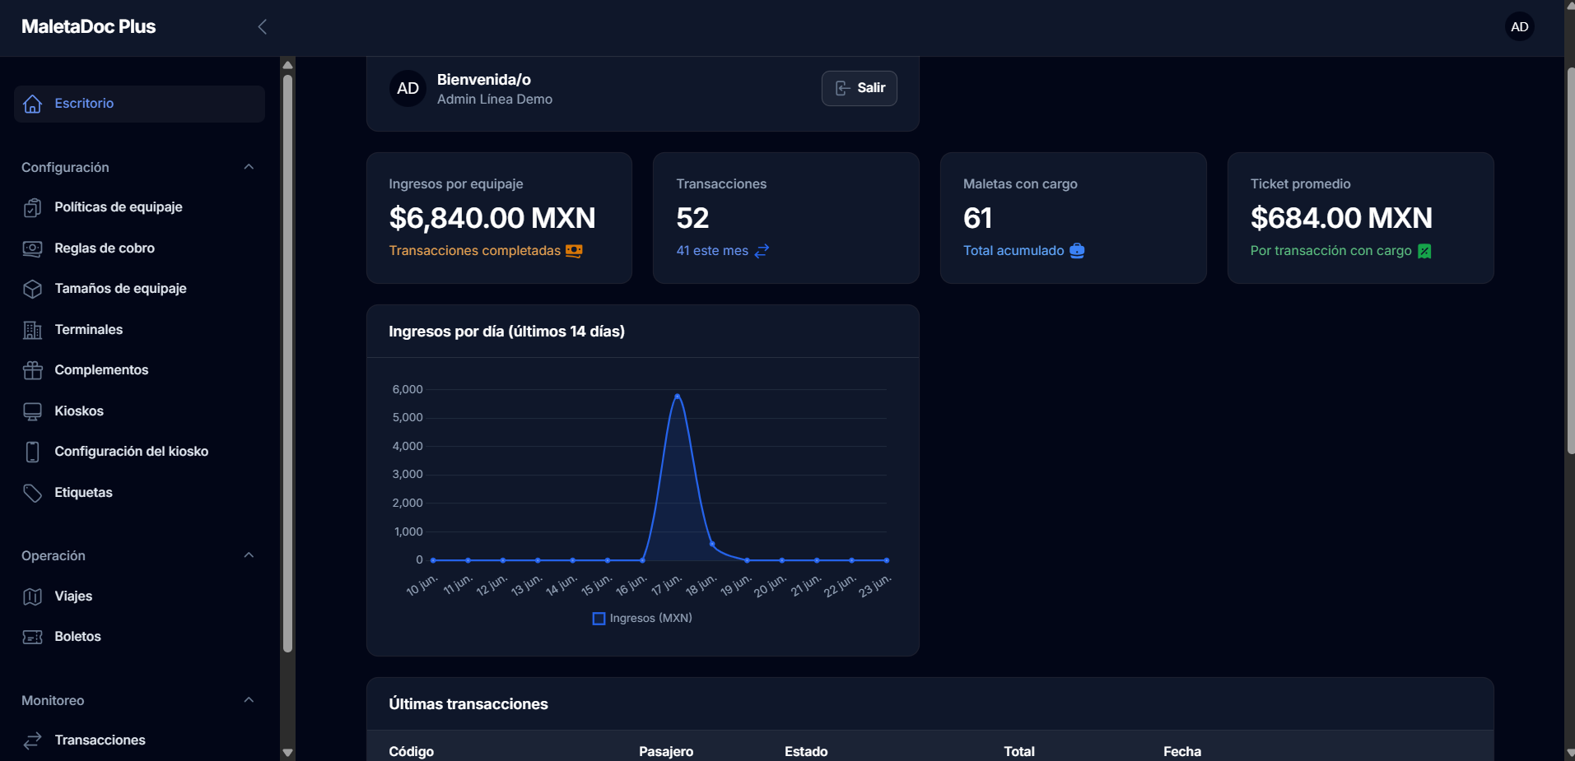Click the Tamaños de equipaje box icon
Image resolution: width=1575 pixels, height=761 pixels.
[x=32, y=289]
